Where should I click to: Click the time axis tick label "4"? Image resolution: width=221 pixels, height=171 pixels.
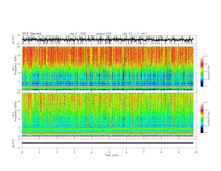[x=92, y=152]
